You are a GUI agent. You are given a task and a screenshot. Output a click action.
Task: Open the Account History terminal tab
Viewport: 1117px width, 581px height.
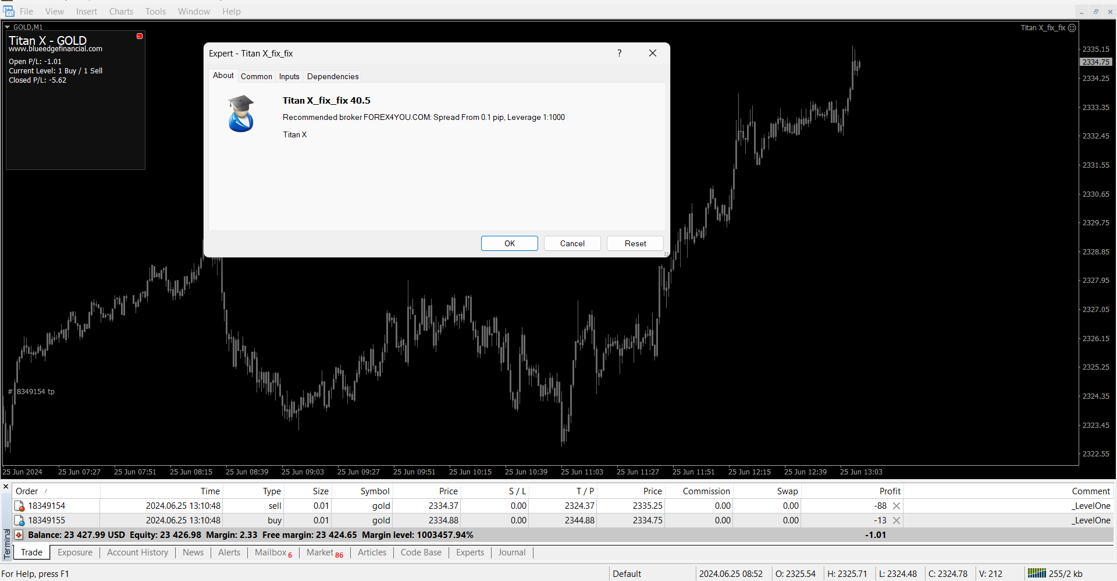pos(137,552)
